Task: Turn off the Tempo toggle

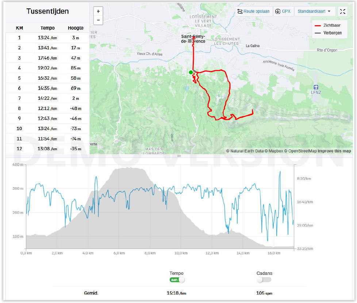Action: pyautogui.click(x=177, y=280)
